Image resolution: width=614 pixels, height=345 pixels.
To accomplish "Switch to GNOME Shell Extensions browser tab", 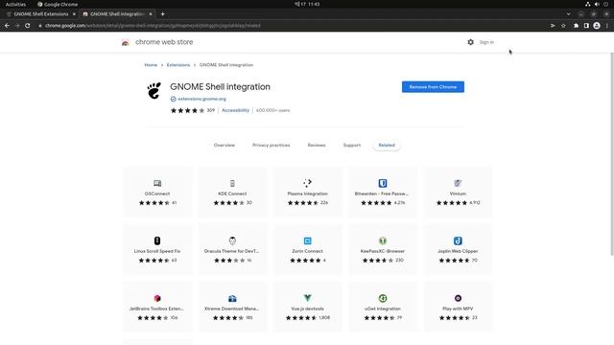I will [40, 14].
